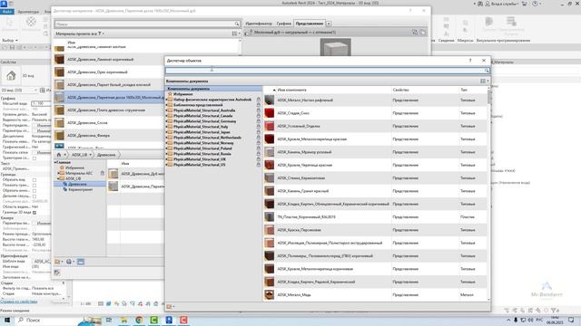Toggle asset browser panel button in Material Browser
Viewport: 581px width, 326px height.
pos(81,262)
